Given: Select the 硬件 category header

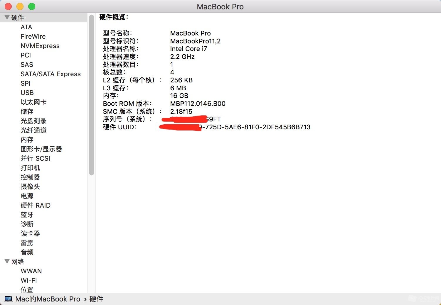Looking at the screenshot, I should [18, 18].
